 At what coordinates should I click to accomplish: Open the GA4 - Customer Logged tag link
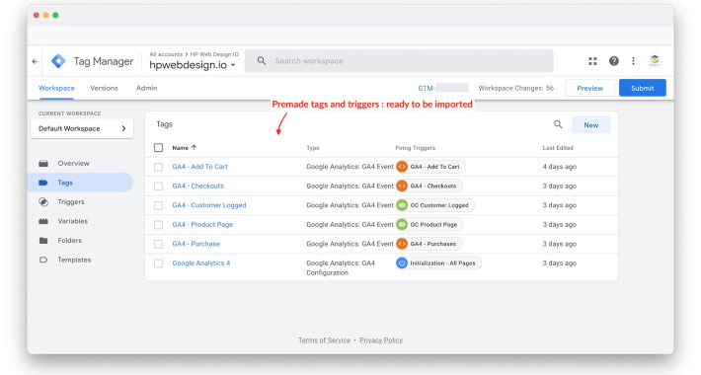[209, 205]
